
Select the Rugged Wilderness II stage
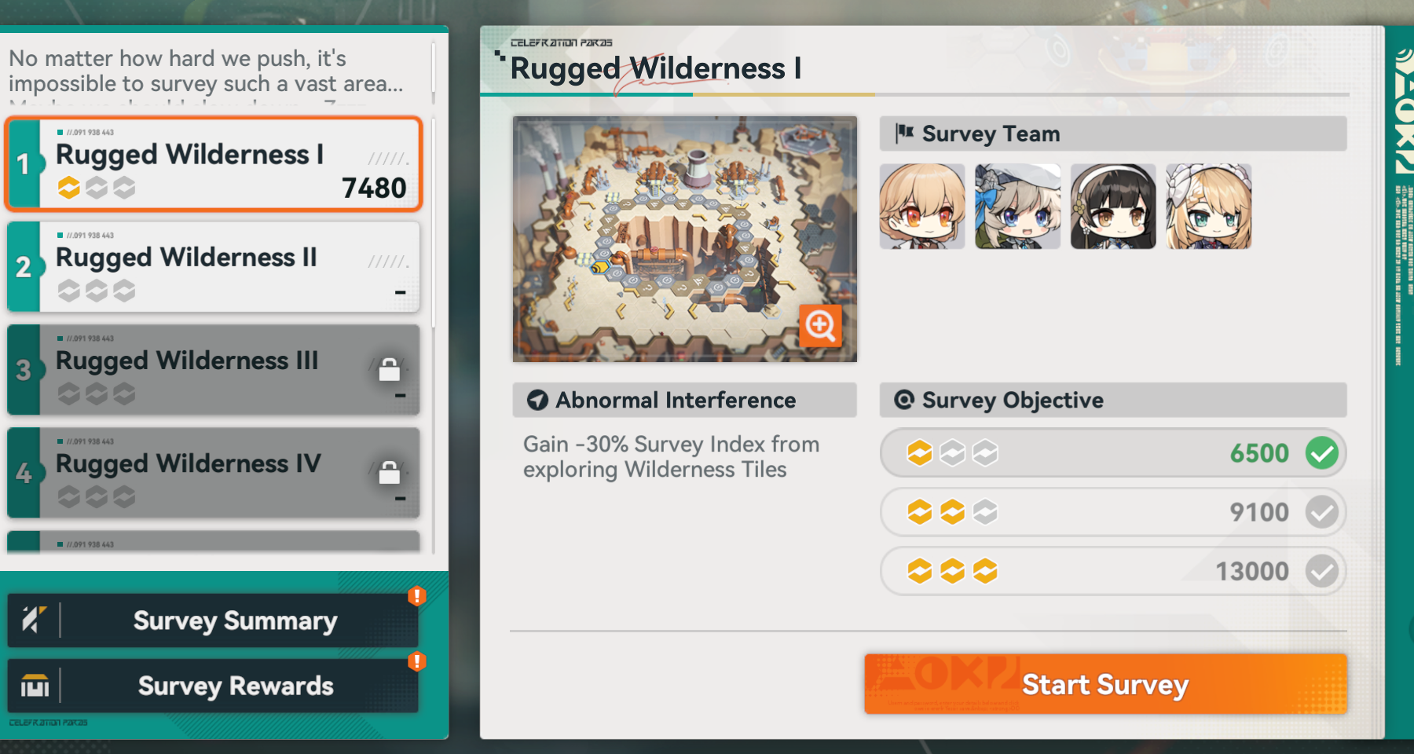pyautogui.click(x=214, y=267)
